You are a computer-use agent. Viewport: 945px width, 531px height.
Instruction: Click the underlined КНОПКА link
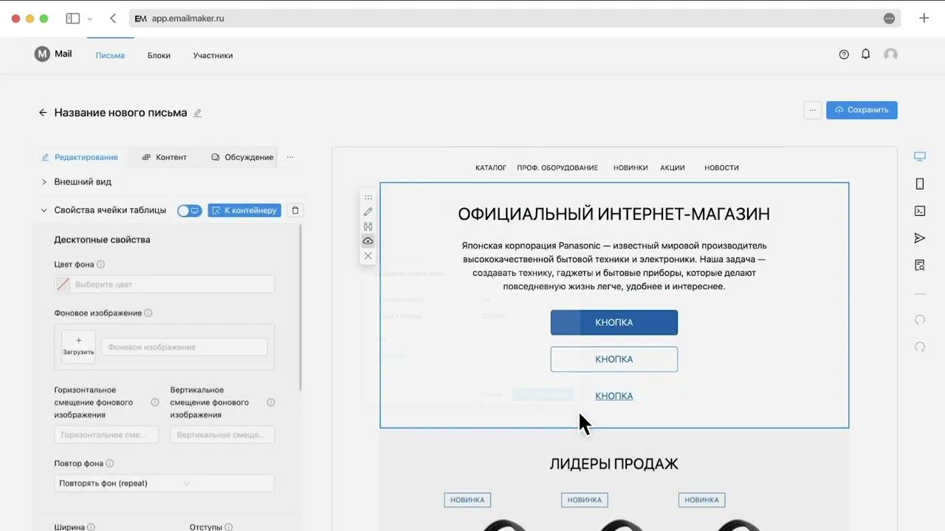click(614, 396)
